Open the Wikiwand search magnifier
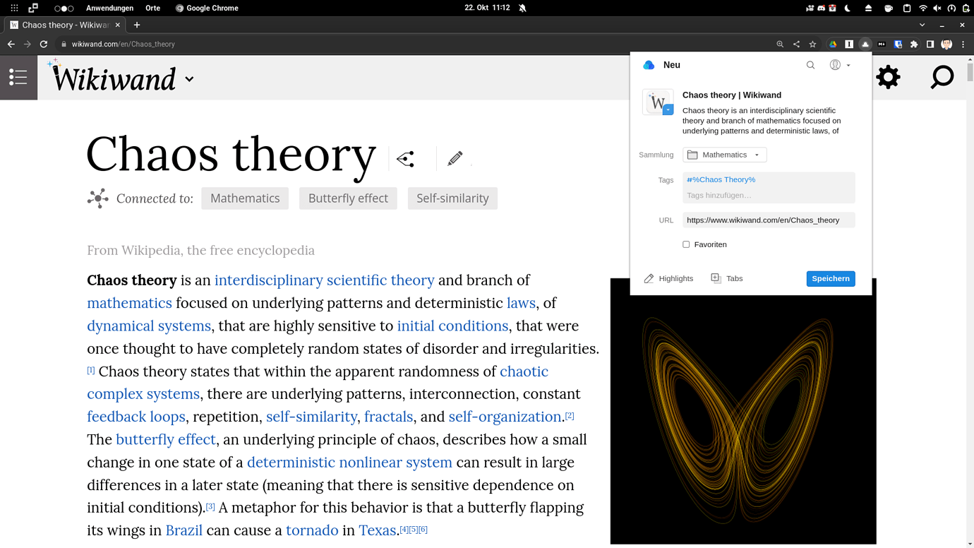974x548 pixels. [x=942, y=77]
